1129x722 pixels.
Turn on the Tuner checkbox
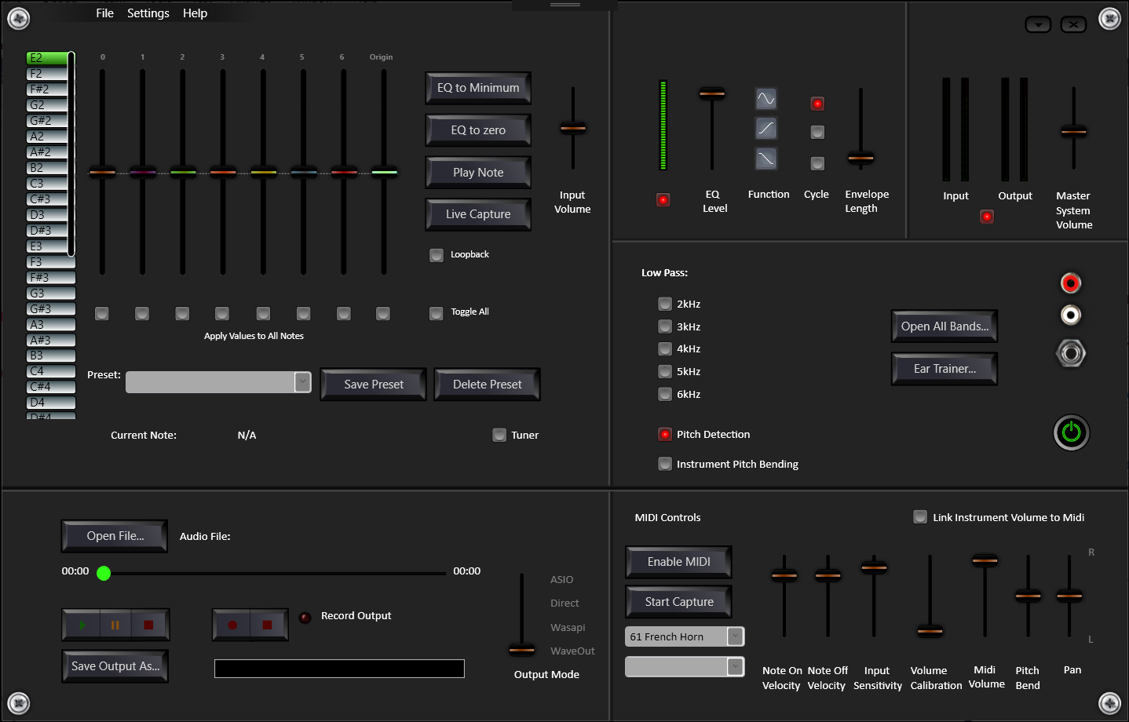click(x=499, y=436)
